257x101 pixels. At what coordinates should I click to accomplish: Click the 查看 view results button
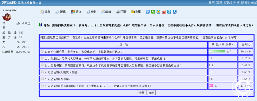point(151,93)
